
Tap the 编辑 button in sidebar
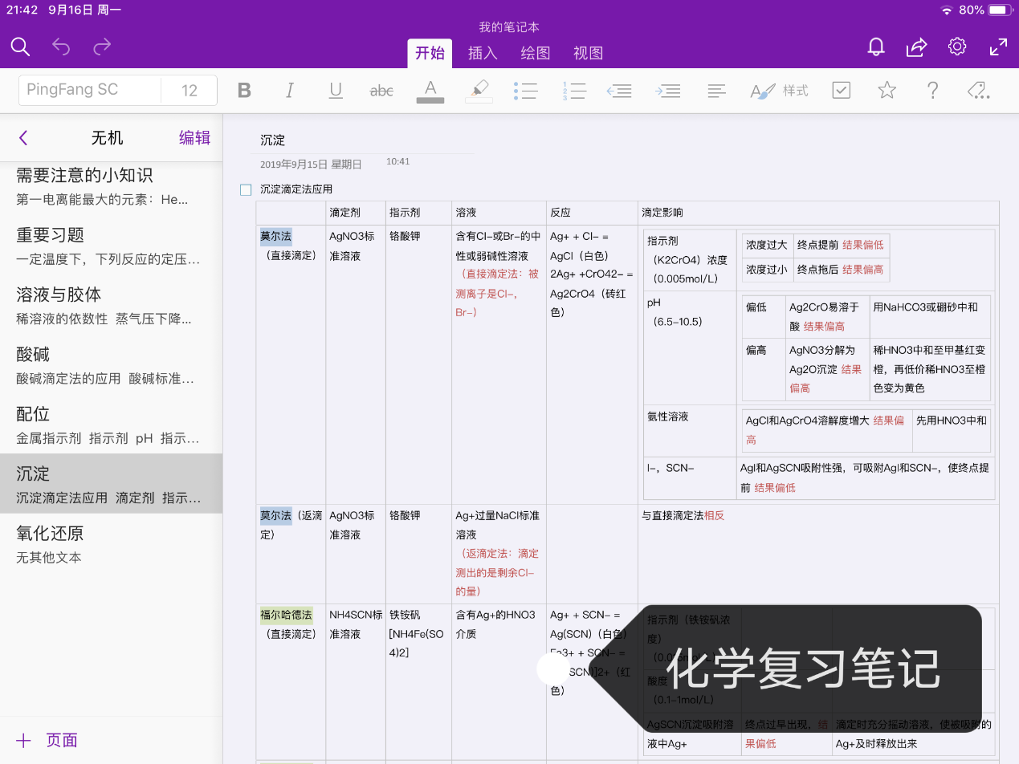[x=194, y=138]
